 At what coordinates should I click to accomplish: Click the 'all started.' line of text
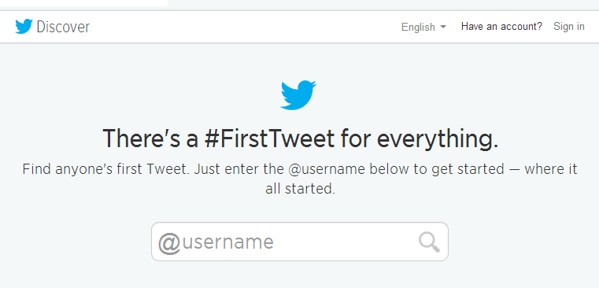click(300, 189)
